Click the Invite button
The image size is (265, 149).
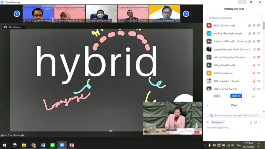[217, 96]
